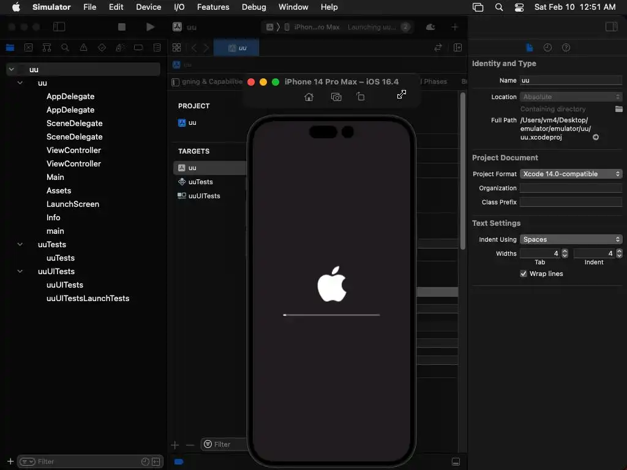The image size is (627, 470).
Task: Collapse the uuTests group
Action: click(x=20, y=244)
